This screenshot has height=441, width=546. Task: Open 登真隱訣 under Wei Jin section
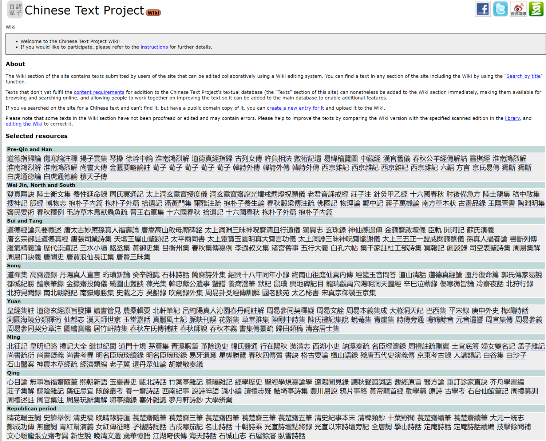point(20,194)
